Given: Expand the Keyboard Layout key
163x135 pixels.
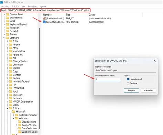Looking at the screenshot, I should tap(4, 25).
